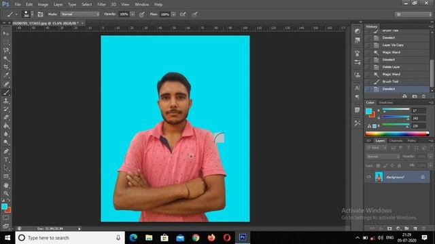Toggle Quick Mask mode
The height and width of the screenshot is (244, 435).
point(6,218)
